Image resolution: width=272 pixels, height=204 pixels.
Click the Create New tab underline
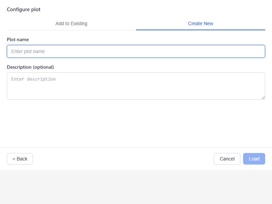point(200,30)
